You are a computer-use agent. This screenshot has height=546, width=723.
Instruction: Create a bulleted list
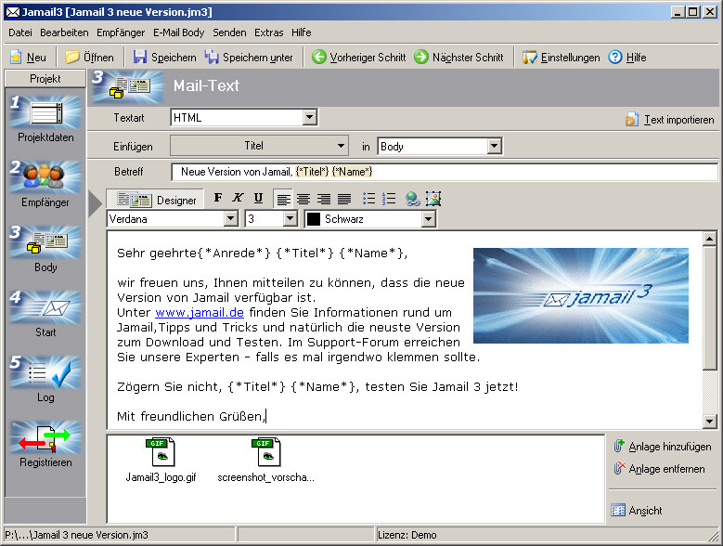pyautogui.click(x=368, y=199)
